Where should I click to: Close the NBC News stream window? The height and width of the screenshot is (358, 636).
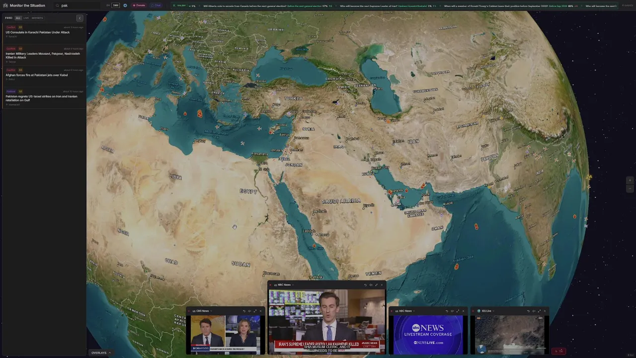tap(382, 285)
